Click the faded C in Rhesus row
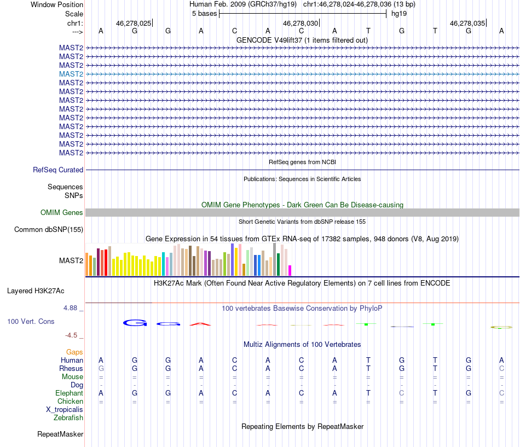 tap(501, 368)
